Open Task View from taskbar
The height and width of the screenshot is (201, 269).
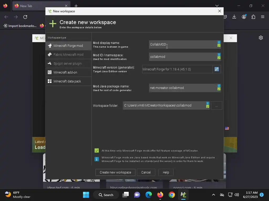click(x=126, y=195)
